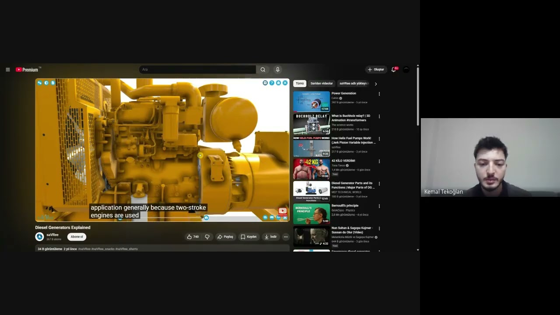The image size is (560, 315).
Task: Open the Buchholz relay video thumbnail
Action: click(x=311, y=124)
